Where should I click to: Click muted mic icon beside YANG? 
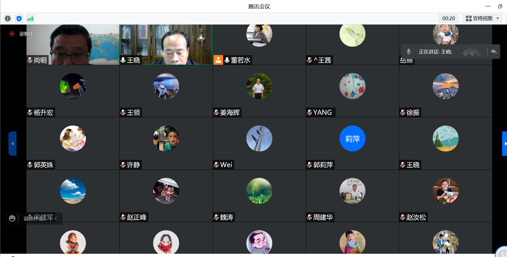pos(310,113)
